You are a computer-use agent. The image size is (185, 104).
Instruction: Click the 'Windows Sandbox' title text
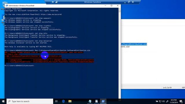click(92, 2)
